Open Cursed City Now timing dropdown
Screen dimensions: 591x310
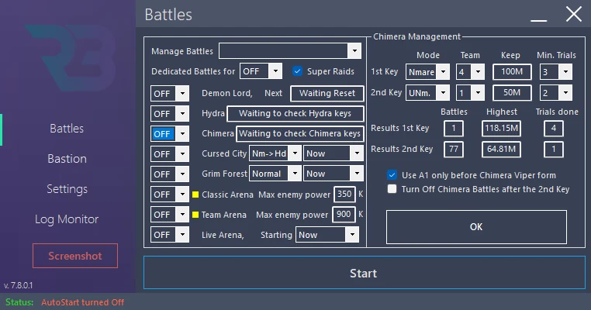coord(334,153)
